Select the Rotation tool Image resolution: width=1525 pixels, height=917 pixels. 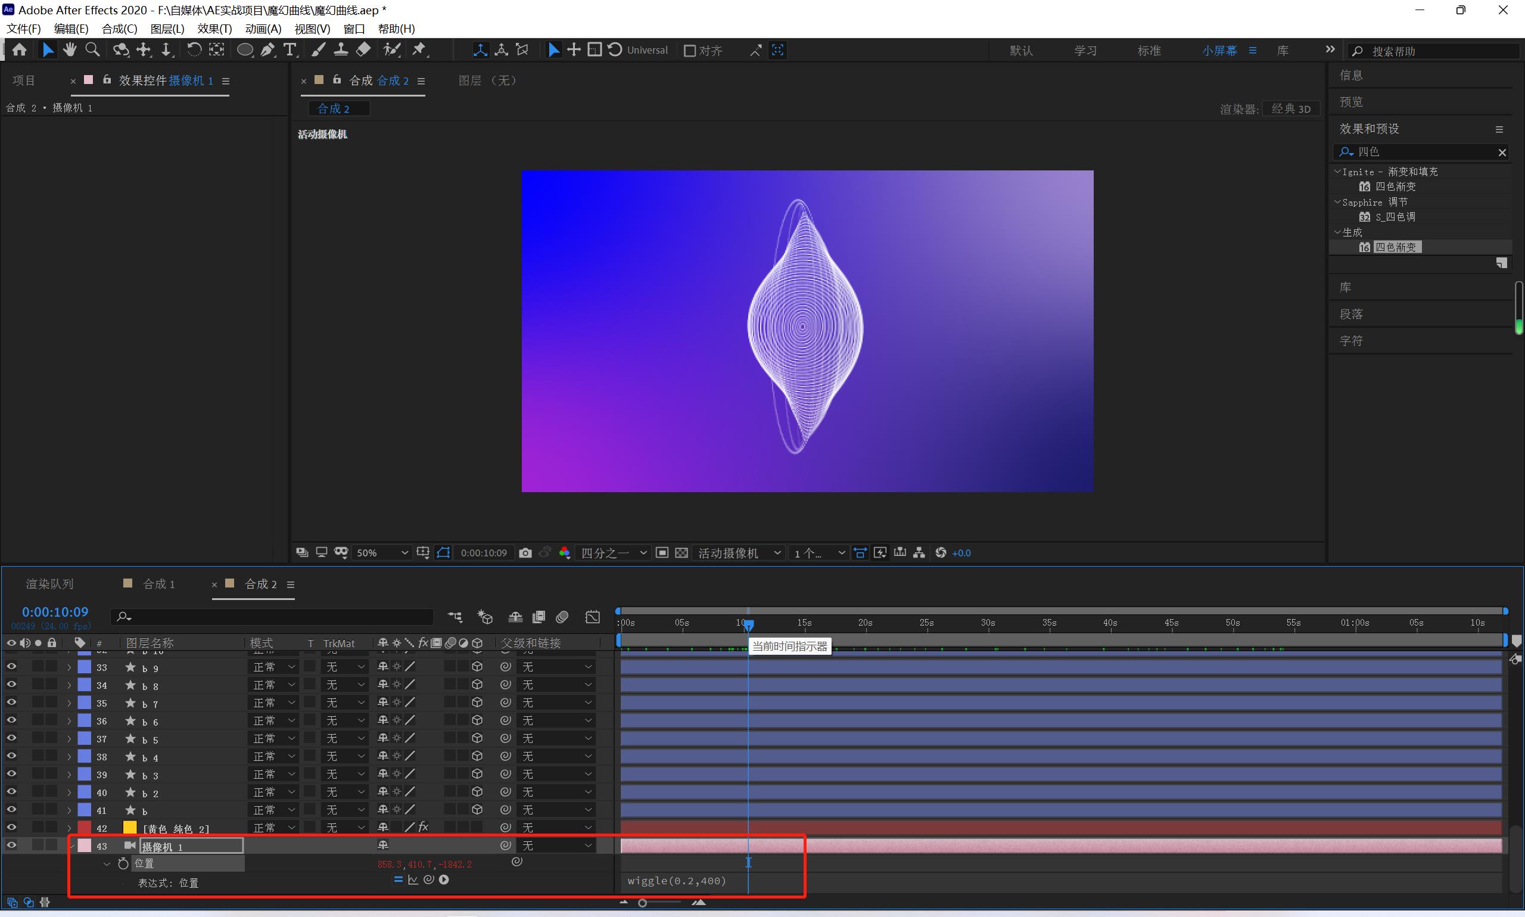coord(194,50)
